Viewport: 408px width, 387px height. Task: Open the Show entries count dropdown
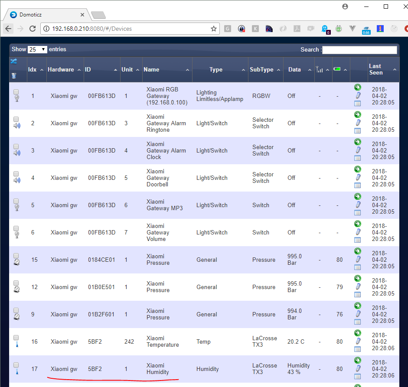click(37, 49)
